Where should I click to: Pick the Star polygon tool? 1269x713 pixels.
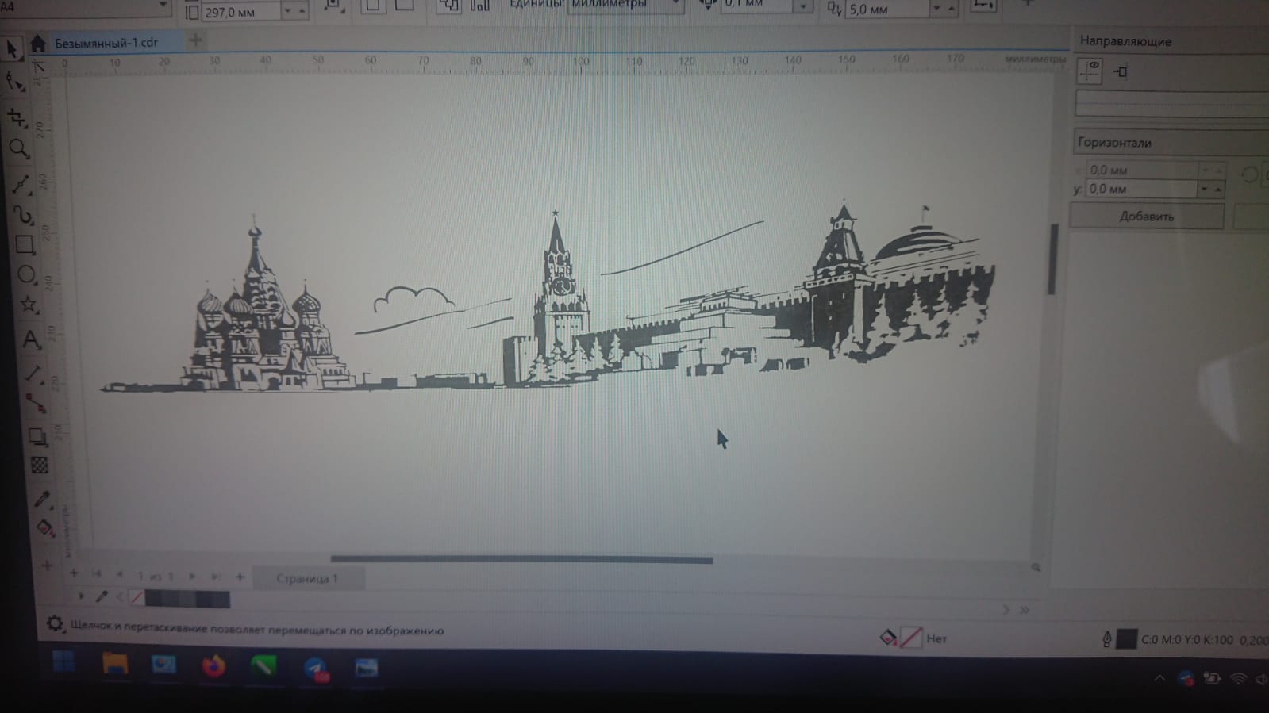pos(29,305)
